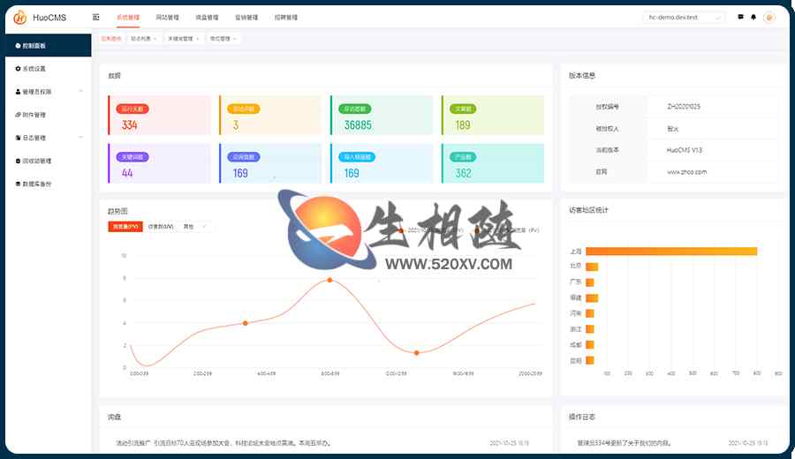Click the UV button in trend chart

161,227
